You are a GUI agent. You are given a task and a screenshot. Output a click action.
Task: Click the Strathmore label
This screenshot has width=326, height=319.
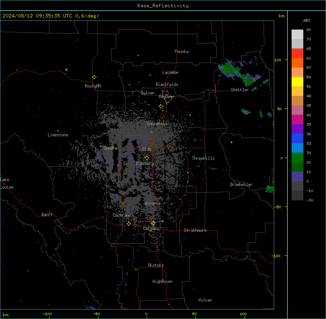[195, 230]
